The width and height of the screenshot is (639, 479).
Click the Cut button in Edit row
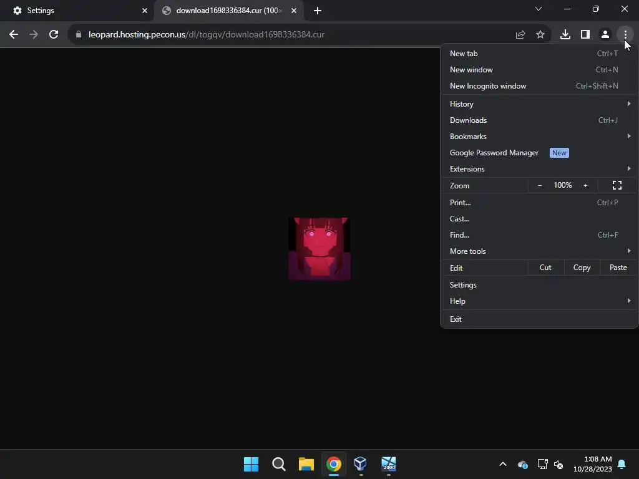(x=545, y=268)
